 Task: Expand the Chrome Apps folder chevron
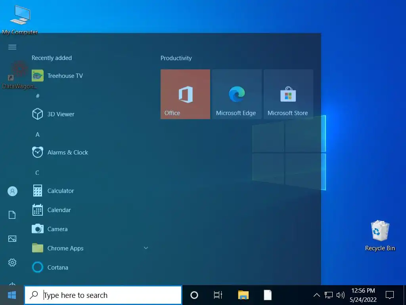(x=146, y=248)
